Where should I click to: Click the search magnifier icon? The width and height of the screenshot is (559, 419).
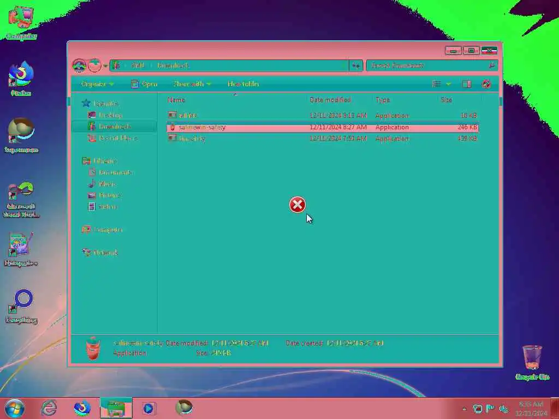(x=492, y=65)
